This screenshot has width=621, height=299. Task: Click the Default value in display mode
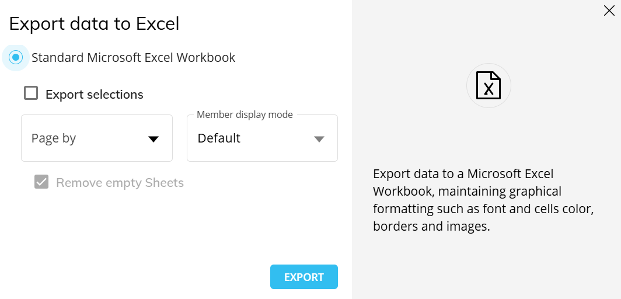click(x=219, y=138)
